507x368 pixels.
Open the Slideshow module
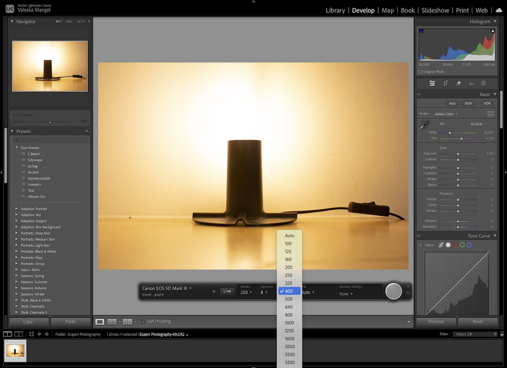[435, 10]
